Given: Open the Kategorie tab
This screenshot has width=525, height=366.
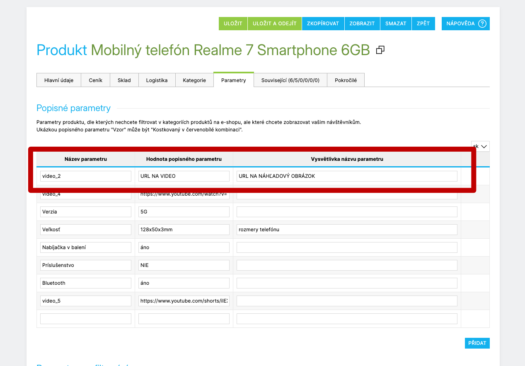Looking at the screenshot, I should click(194, 80).
